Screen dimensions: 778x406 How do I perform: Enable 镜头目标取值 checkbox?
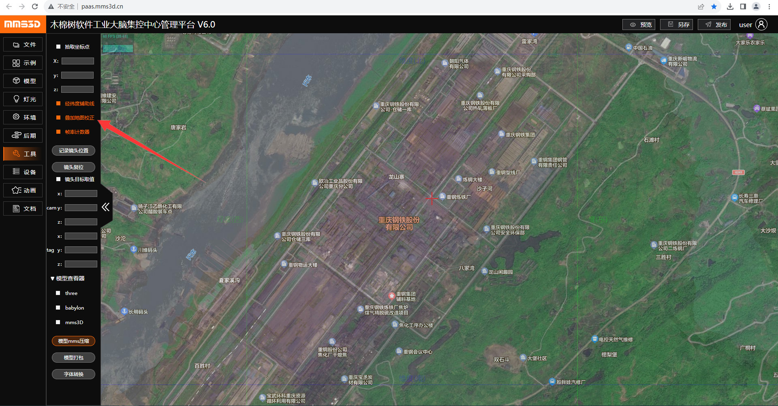click(x=58, y=179)
